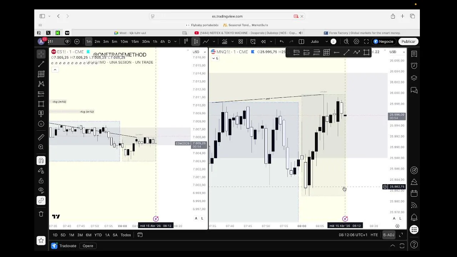Open the layout grid selector
The width and height of the screenshot is (457, 257).
[x=241, y=42]
